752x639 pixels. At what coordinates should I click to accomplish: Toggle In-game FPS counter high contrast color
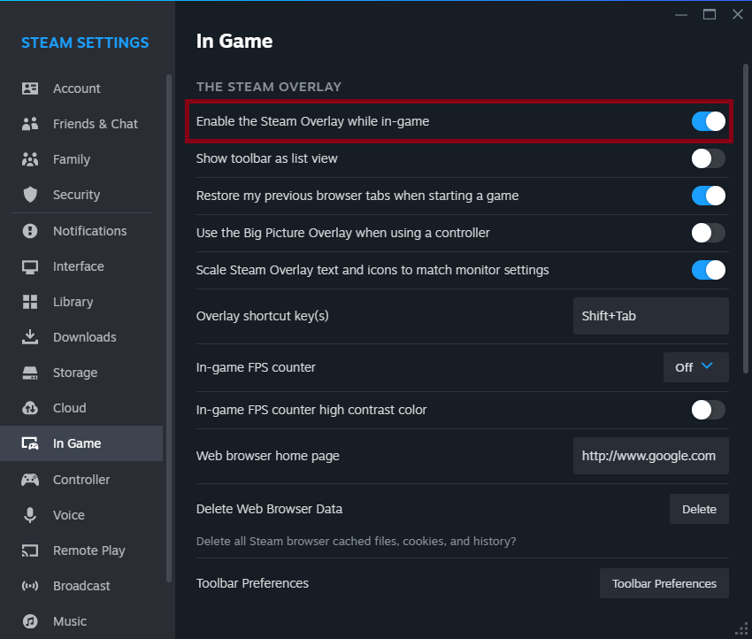pos(708,410)
